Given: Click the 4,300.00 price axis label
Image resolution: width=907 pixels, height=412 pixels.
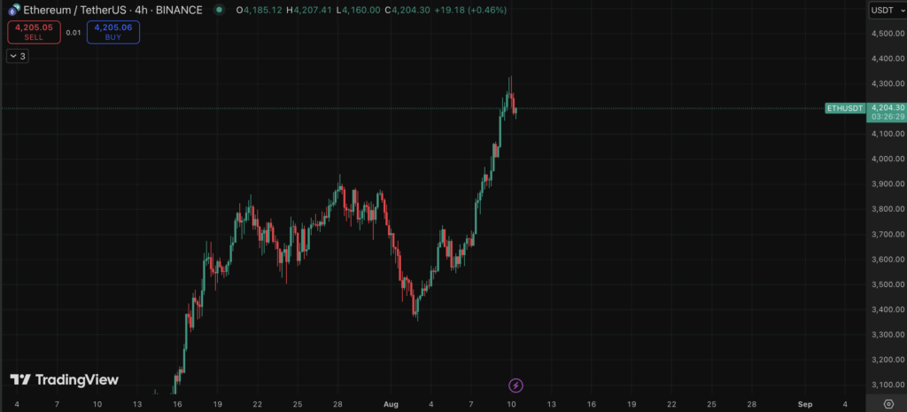Looking at the screenshot, I should click(x=888, y=84).
